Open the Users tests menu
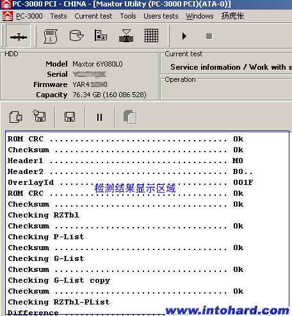Screen dimensions: 292x316 [x=161, y=16]
